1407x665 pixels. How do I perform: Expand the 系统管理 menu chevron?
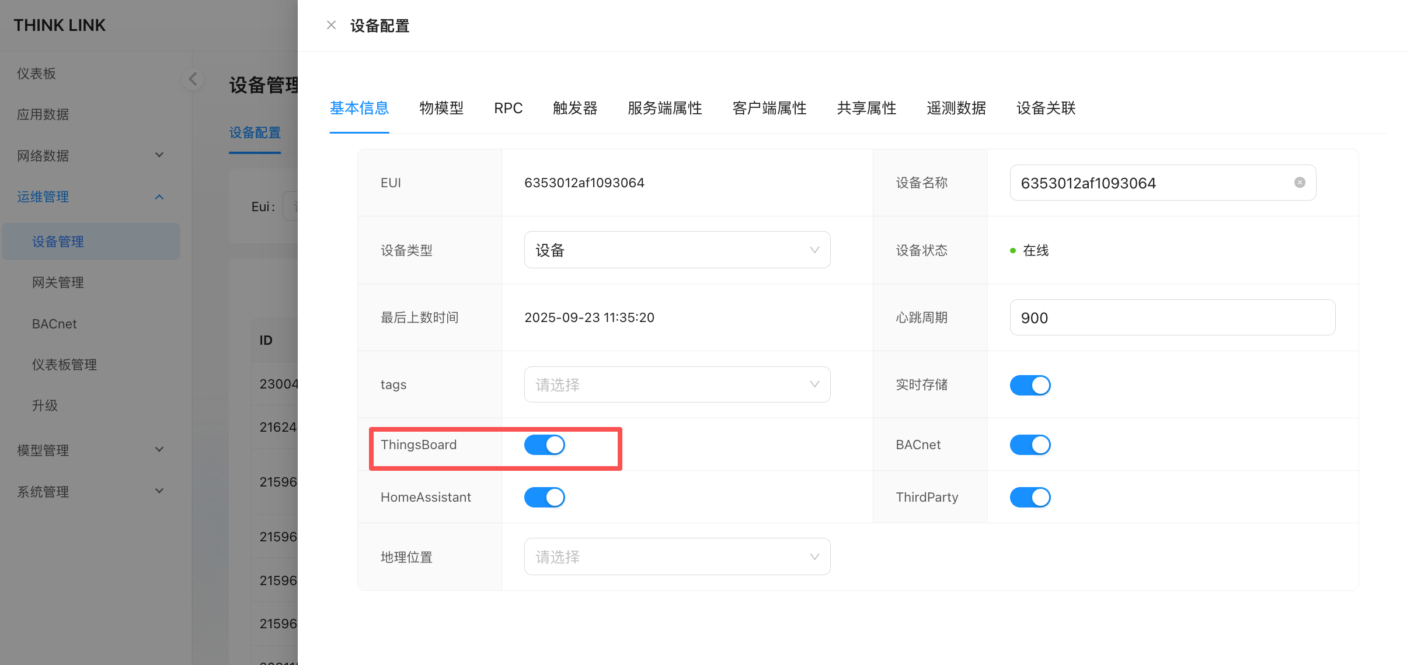[159, 491]
